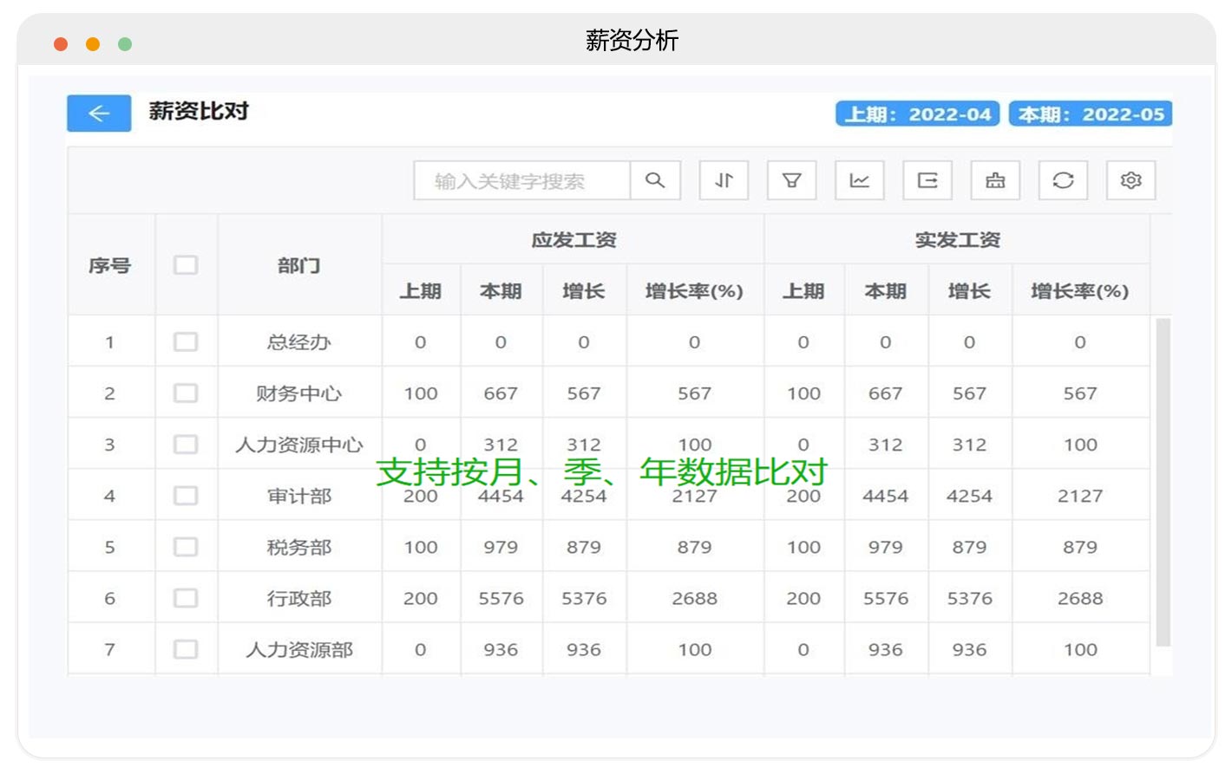The width and height of the screenshot is (1232, 780).
Task: Click the 上期: 2022-04 badge
Action: click(918, 114)
